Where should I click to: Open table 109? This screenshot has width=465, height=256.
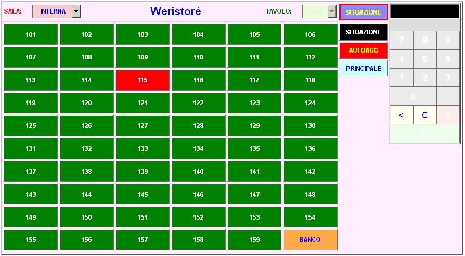click(x=143, y=57)
